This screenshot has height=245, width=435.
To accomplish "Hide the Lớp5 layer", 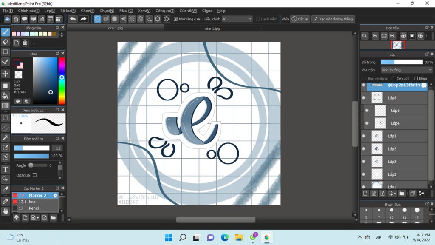I will pos(367,111).
